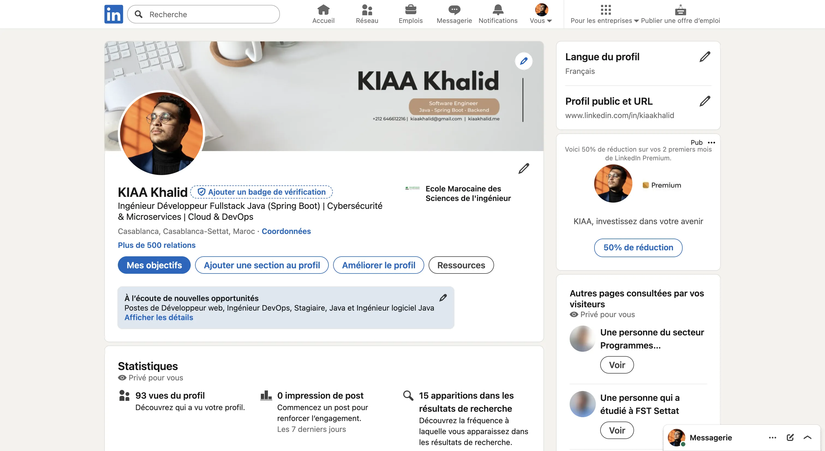Viewport: 825px width, 451px height.
Task: Edit the banner with the pencil icon
Action: click(x=524, y=61)
